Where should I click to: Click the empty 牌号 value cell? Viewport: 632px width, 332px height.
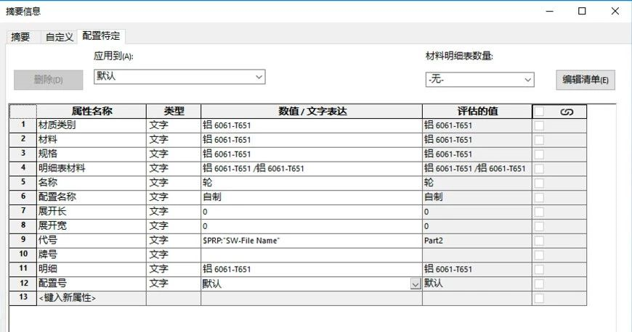[311, 254]
